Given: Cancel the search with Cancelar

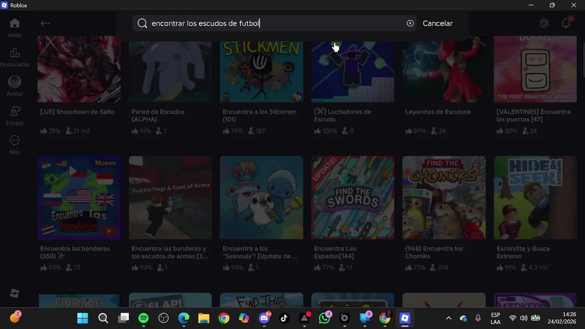Looking at the screenshot, I should (x=438, y=23).
